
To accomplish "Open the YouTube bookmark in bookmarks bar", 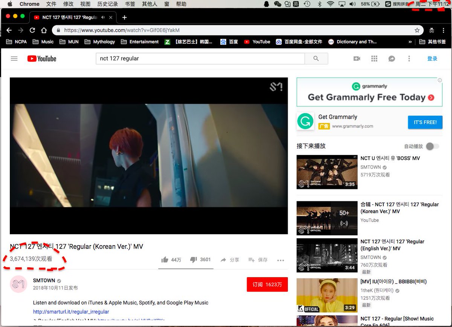I will coord(257,42).
